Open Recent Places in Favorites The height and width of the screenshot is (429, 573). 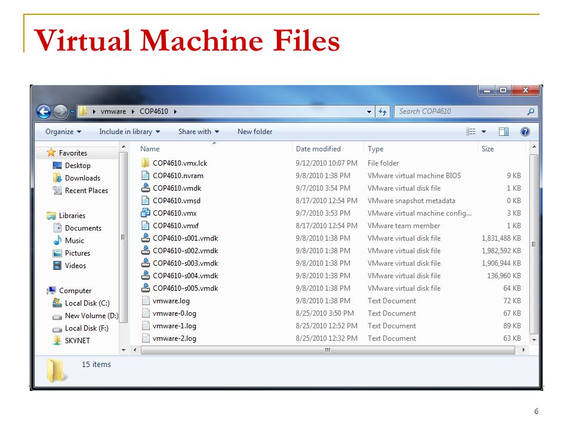point(87,191)
